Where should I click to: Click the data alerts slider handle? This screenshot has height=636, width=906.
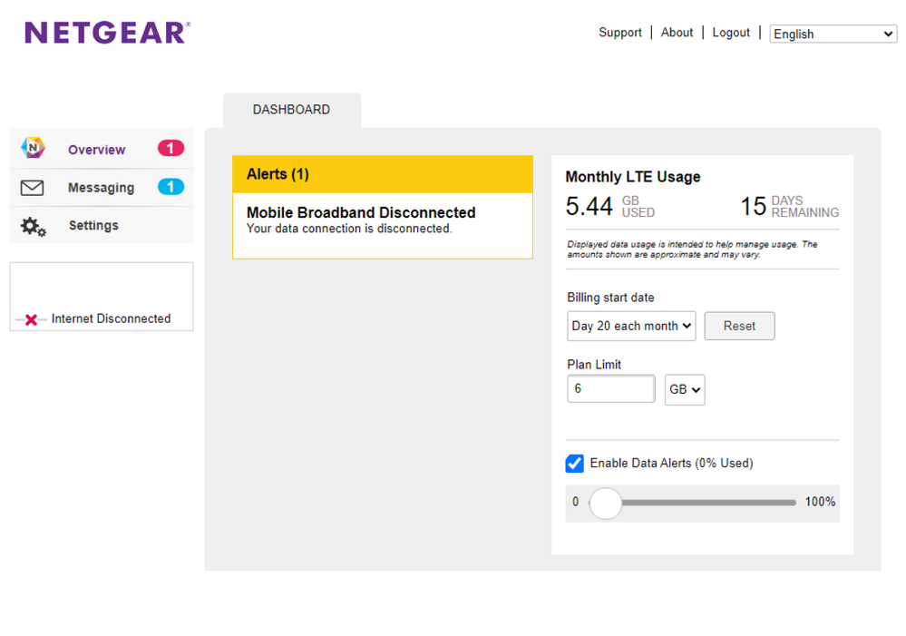coord(606,503)
